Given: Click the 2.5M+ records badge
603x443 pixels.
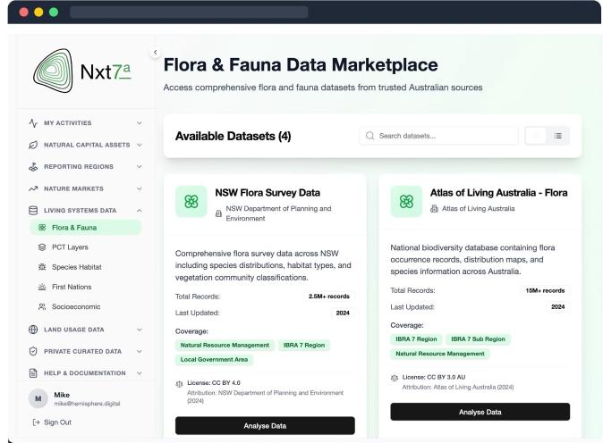Looking at the screenshot, I should [x=329, y=297].
